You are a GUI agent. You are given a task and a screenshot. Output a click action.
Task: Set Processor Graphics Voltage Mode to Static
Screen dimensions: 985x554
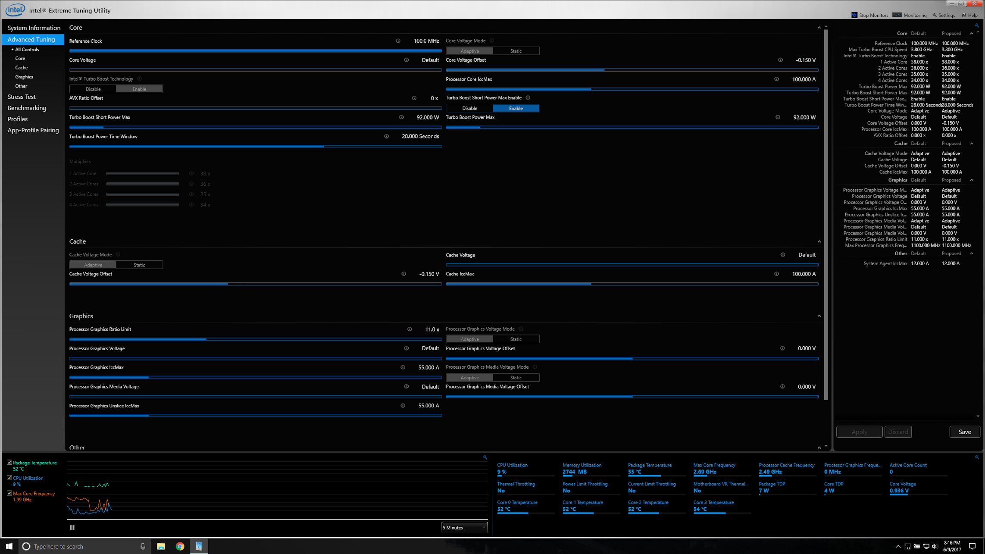point(516,339)
